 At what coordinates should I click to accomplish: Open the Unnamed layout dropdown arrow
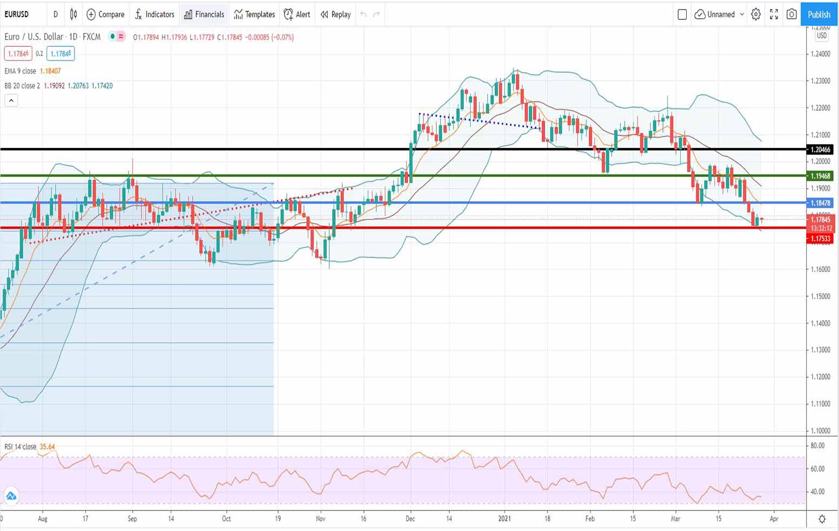tap(742, 15)
